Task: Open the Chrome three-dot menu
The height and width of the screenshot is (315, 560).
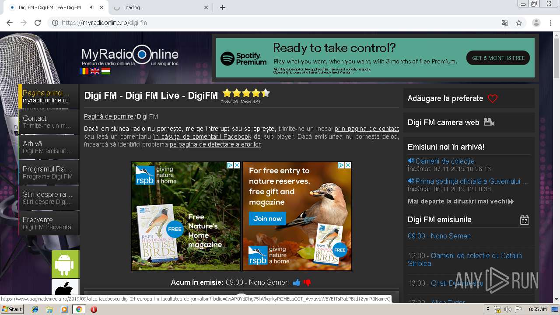Action: [551, 23]
